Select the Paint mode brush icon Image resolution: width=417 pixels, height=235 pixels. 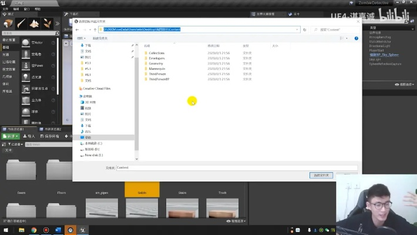[22, 23]
